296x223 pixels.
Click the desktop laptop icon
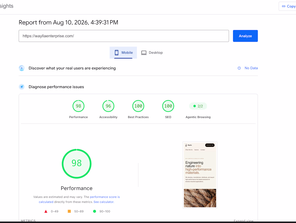pos(144,53)
